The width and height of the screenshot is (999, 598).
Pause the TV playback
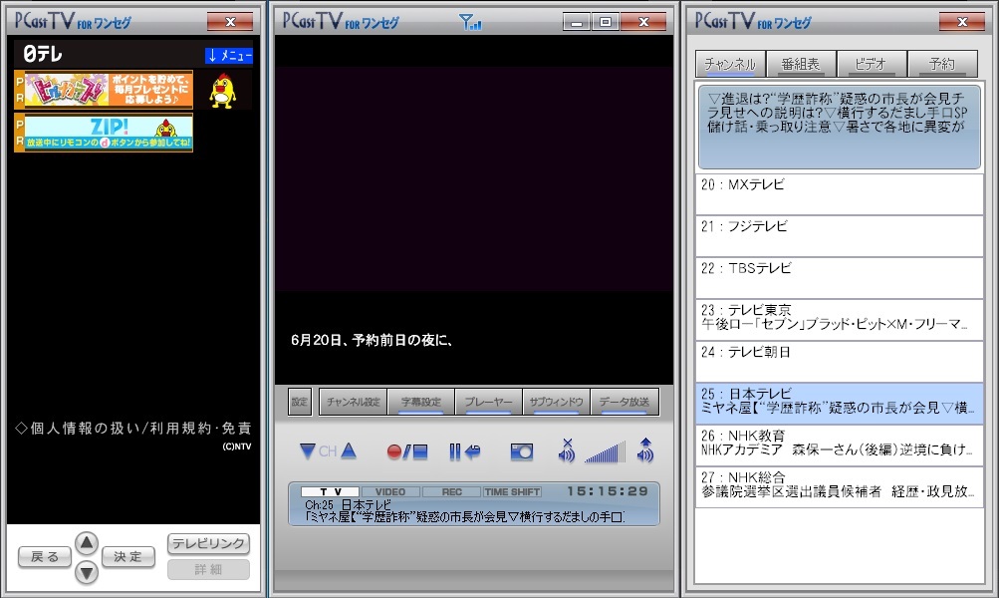pos(454,452)
